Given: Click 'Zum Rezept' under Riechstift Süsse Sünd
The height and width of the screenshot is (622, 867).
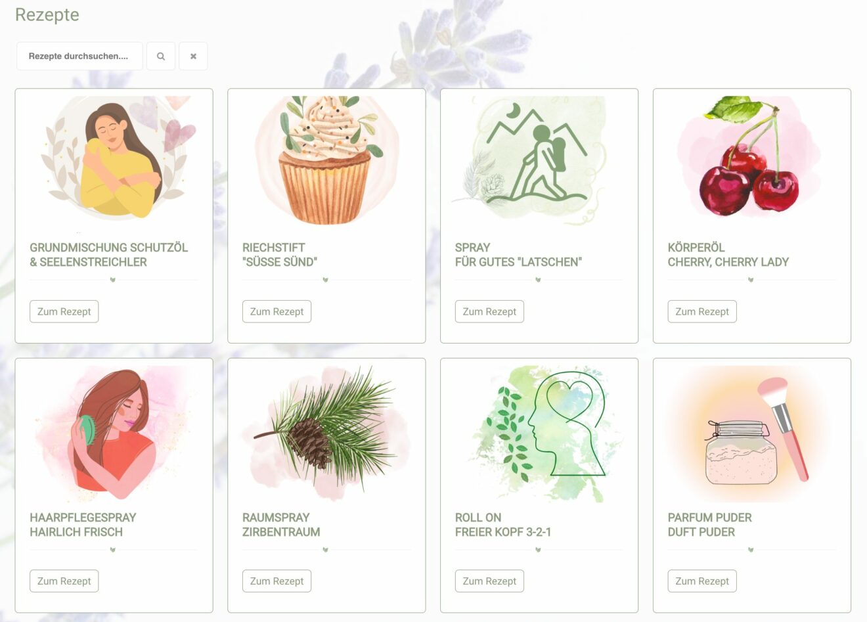Looking at the screenshot, I should (277, 311).
